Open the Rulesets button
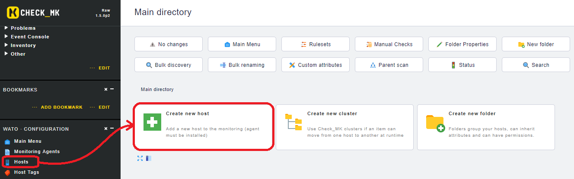This screenshot has width=574, height=179. (x=316, y=44)
